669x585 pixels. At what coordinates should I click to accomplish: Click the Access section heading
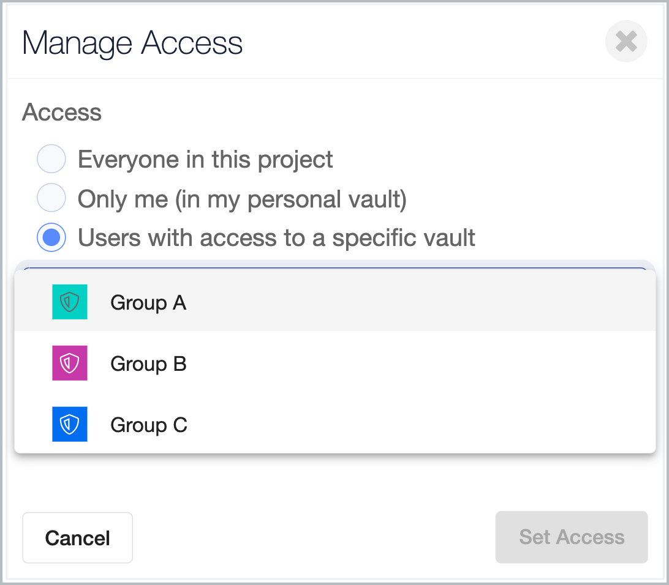pyautogui.click(x=62, y=113)
